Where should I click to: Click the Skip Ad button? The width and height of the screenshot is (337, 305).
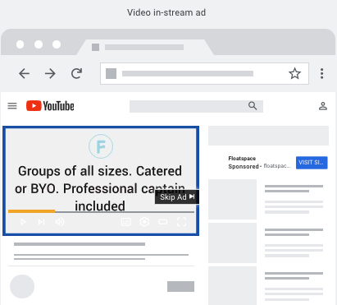pyautogui.click(x=177, y=196)
